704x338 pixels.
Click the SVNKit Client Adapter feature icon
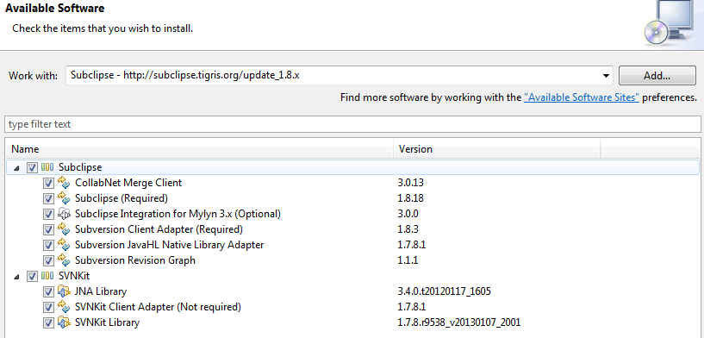tap(65, 307)
